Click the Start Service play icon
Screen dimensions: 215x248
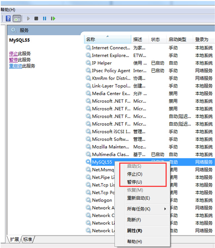28,19
